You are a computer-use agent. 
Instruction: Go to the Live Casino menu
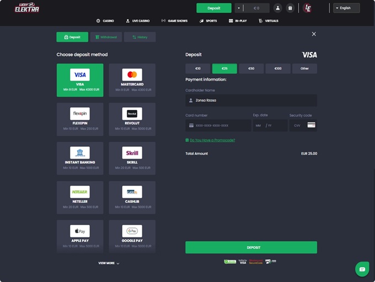[138, 21]
